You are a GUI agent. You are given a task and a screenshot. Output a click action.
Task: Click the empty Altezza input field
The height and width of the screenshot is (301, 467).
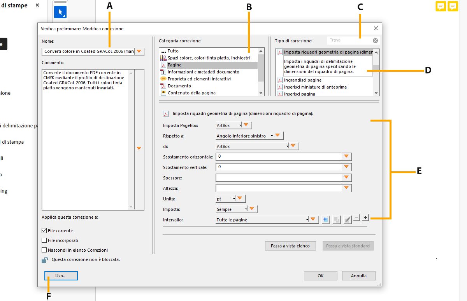pyautogui.click(x=279, y=188)
